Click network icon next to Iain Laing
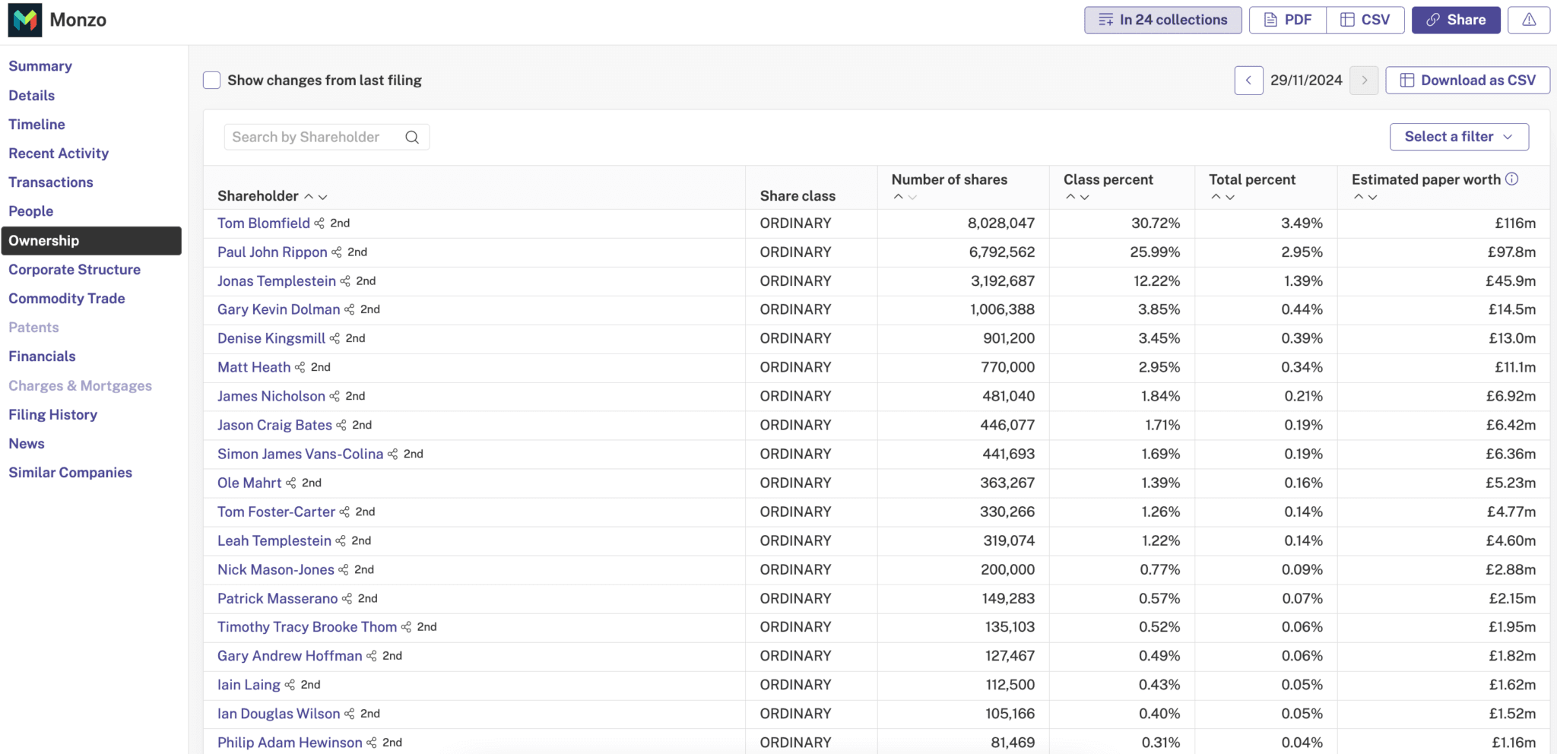 [x=290, y=685]
